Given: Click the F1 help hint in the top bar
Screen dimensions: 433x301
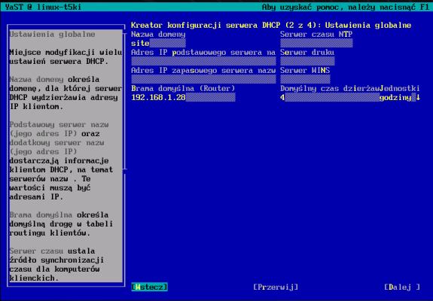Looking at the screenshot, I should [x=346, y=7].
